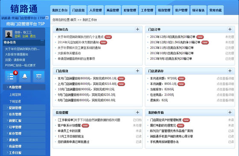Open order 2013年12月18日亮白系列20箱订单
The height and width of the screenshot is (156, 239).
173,37
